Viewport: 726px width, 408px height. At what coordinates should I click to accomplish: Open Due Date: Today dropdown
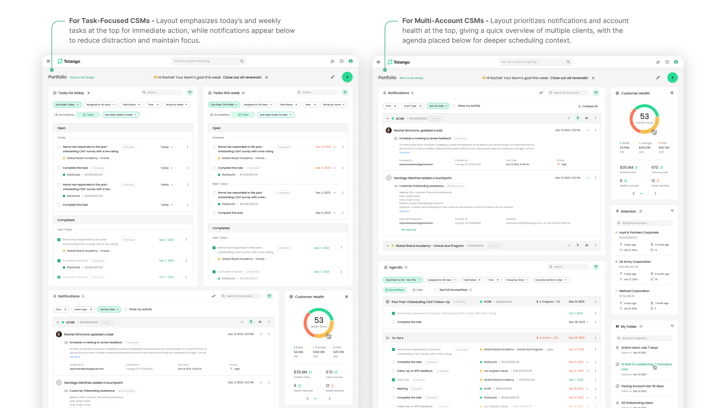click(x=67, y=105)
